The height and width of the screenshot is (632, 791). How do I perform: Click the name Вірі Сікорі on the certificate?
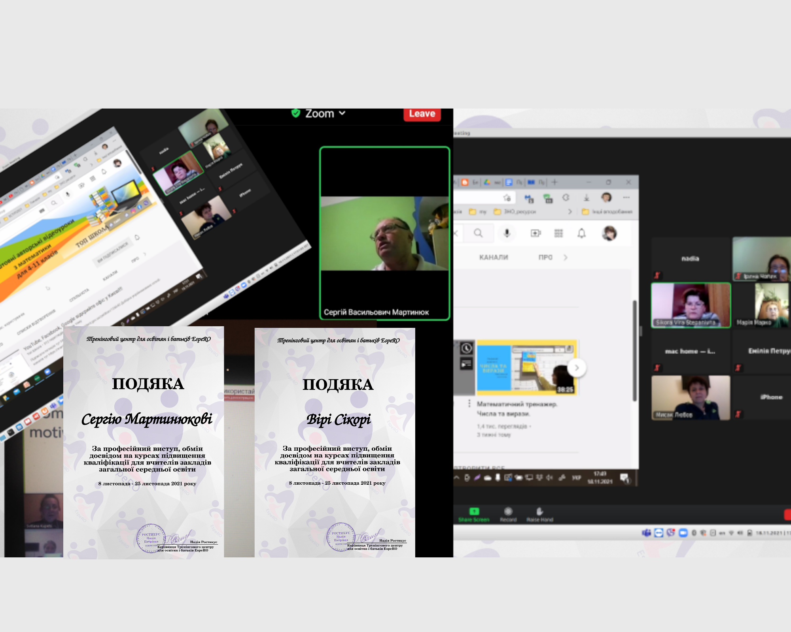pyautogui.click(x=339, y=419)
